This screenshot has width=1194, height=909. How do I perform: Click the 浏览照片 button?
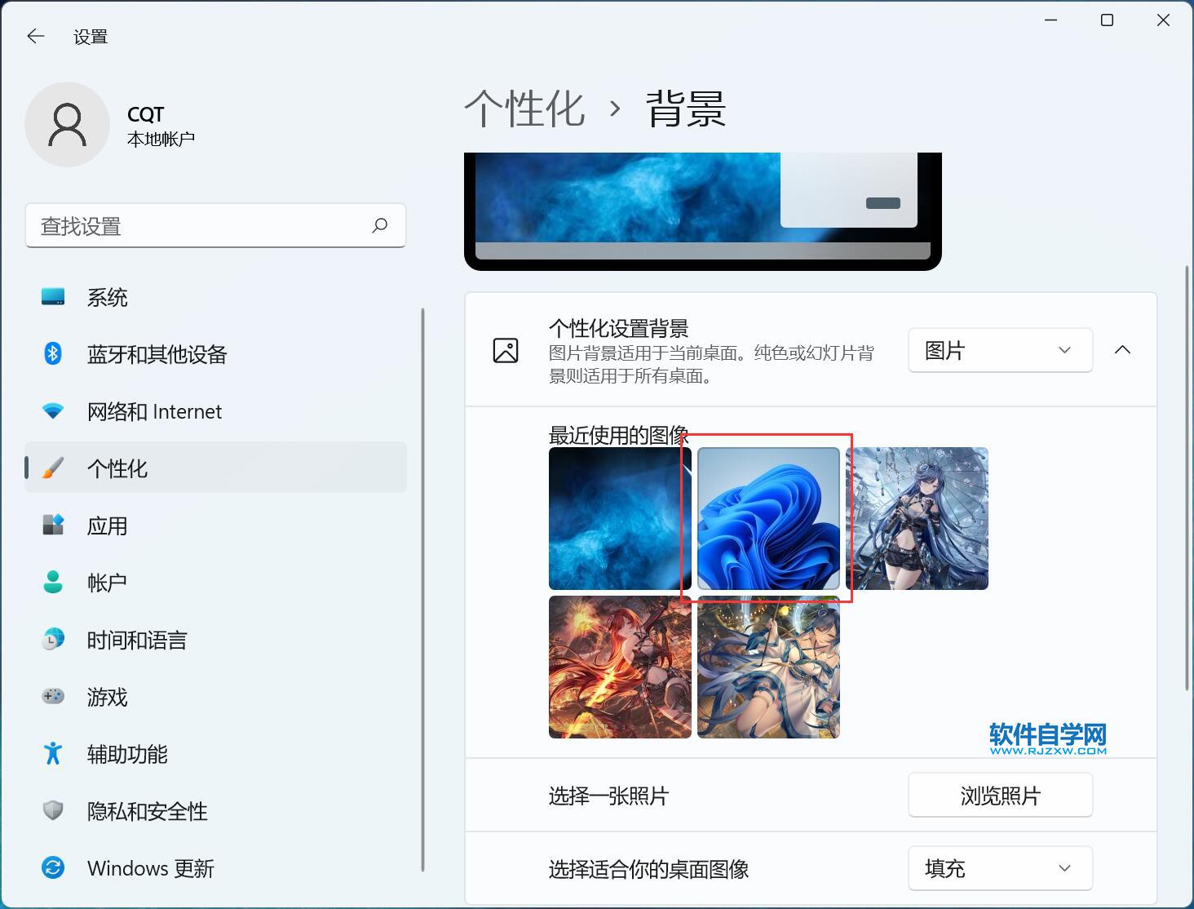(999, 796)
